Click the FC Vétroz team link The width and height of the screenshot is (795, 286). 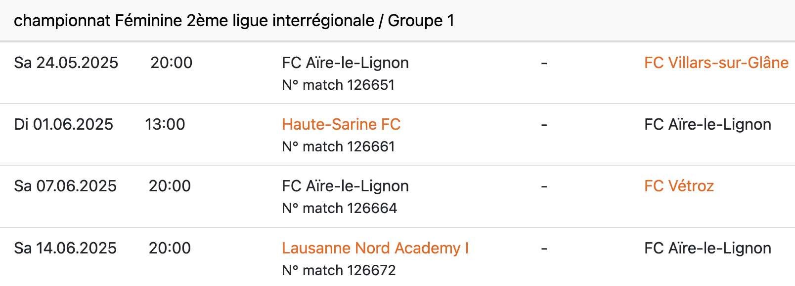pyautogui.click(x=679, y=186)
